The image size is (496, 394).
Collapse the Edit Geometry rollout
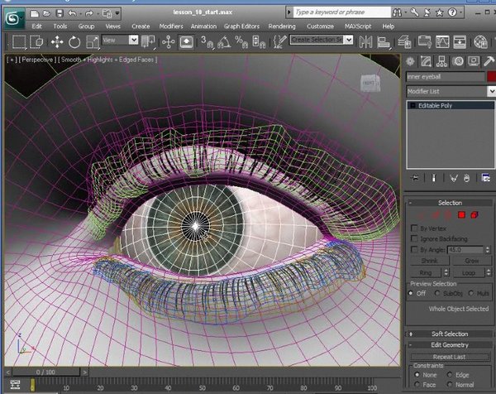[450, 345]
